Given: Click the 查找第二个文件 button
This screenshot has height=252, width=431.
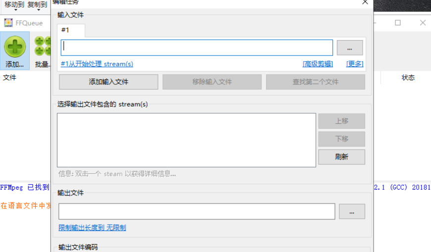Looking at the screenshot, I should [x=315, y=82].
